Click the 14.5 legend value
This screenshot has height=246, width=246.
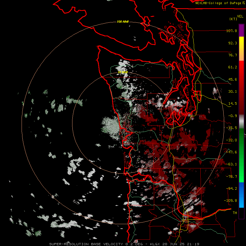point(233,104)
